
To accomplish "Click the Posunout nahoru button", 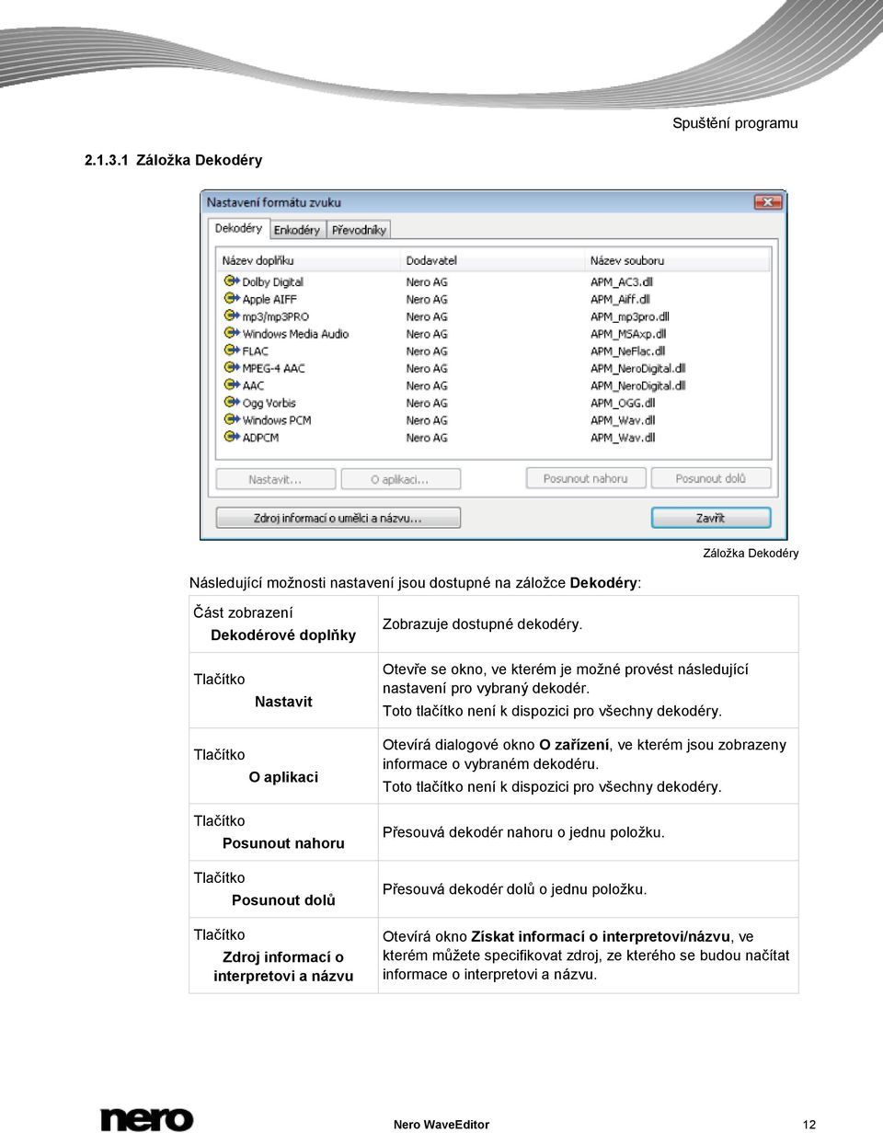I will [x=585, y=479].
